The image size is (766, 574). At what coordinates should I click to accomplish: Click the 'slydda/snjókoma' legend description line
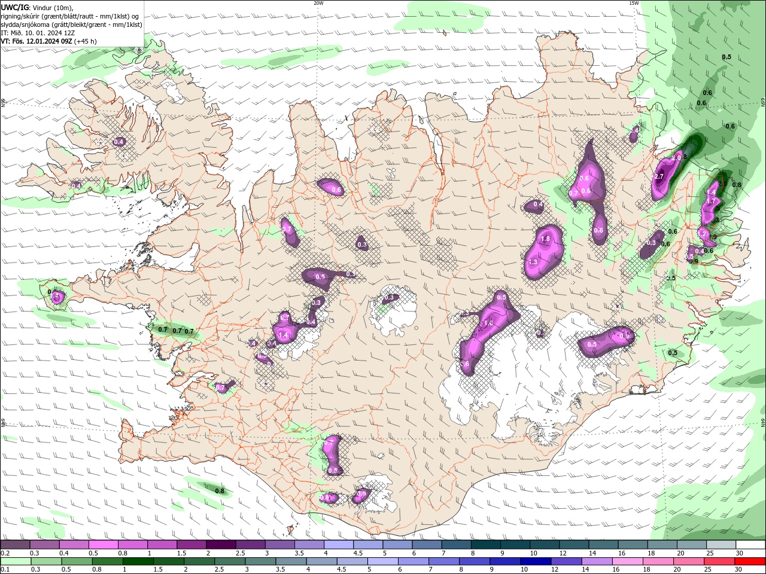[72, 25]
